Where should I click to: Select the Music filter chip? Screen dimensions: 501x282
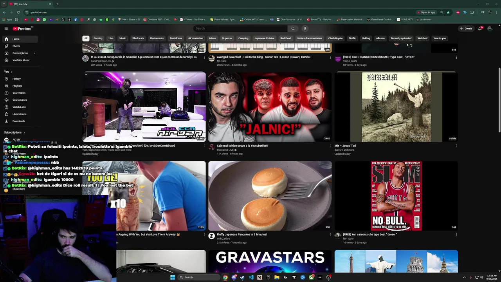pos(123,38)
